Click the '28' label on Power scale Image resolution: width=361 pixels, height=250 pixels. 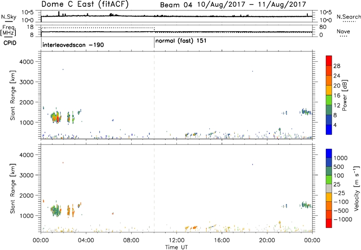click(x=337, y=66)
